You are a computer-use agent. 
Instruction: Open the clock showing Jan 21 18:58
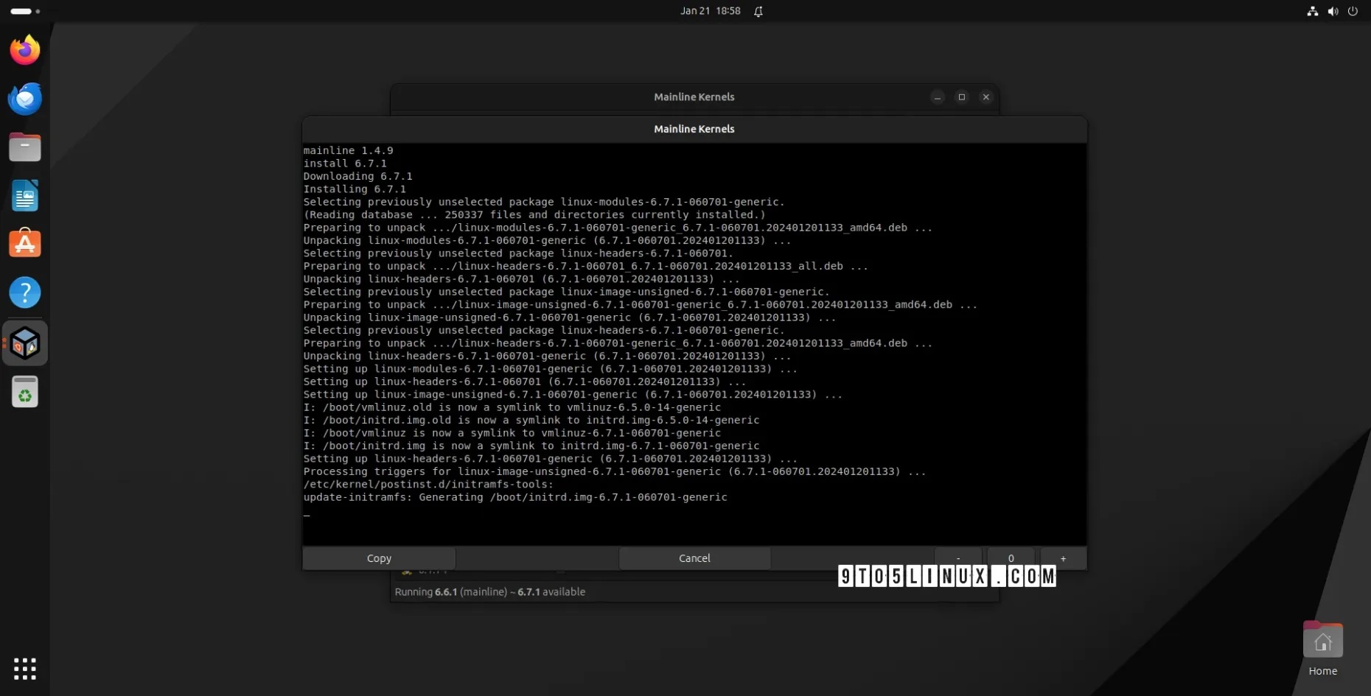pyautogui.click(x=710, y=11)
